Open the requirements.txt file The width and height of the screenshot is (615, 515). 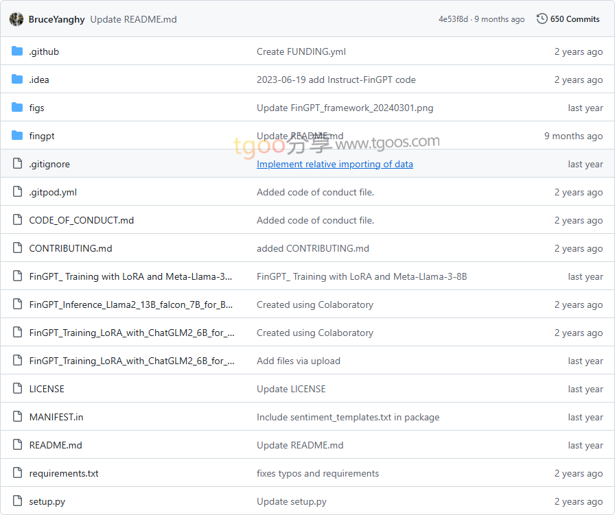(64, 473)
